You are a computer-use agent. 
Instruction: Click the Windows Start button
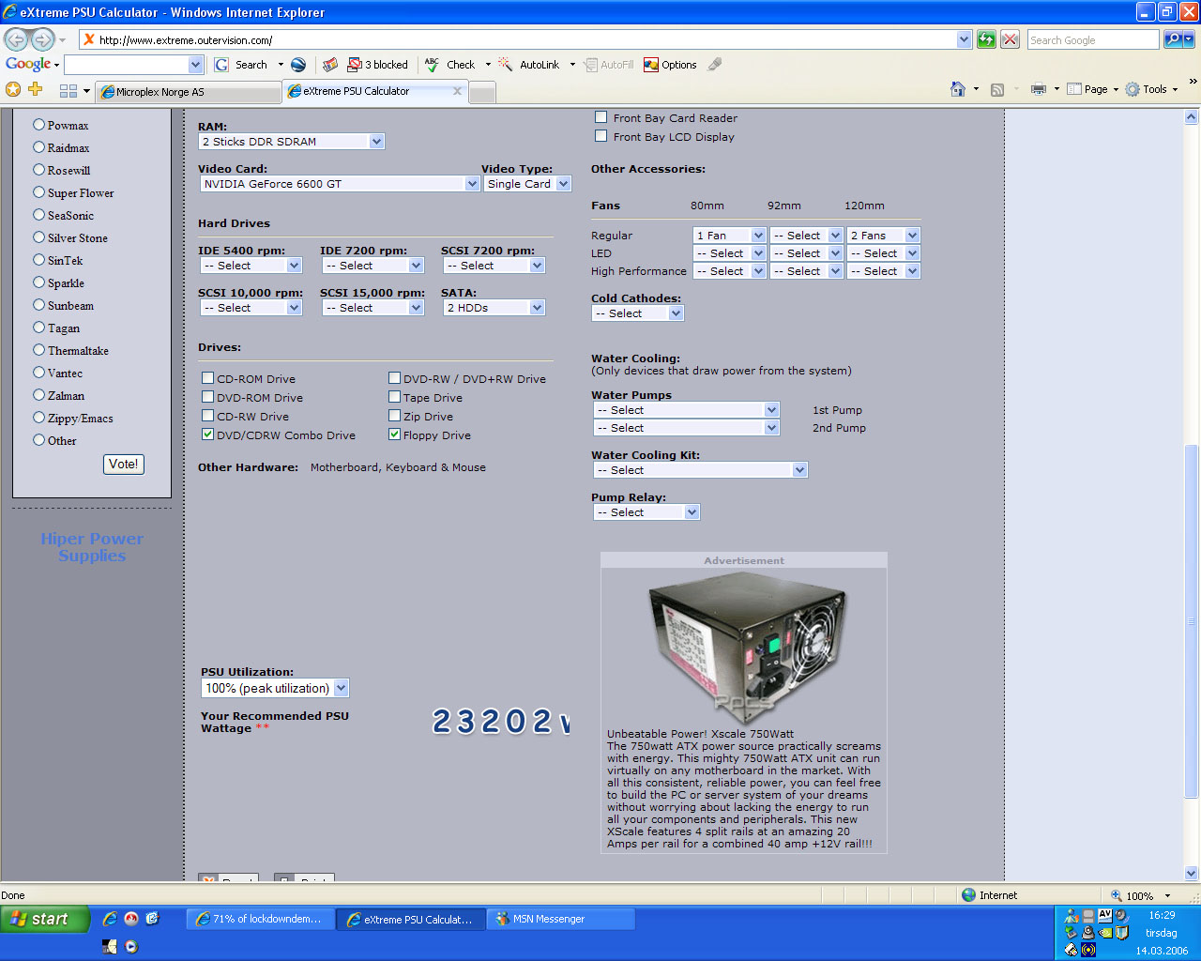pyautogui.click(x=45, y=919)
